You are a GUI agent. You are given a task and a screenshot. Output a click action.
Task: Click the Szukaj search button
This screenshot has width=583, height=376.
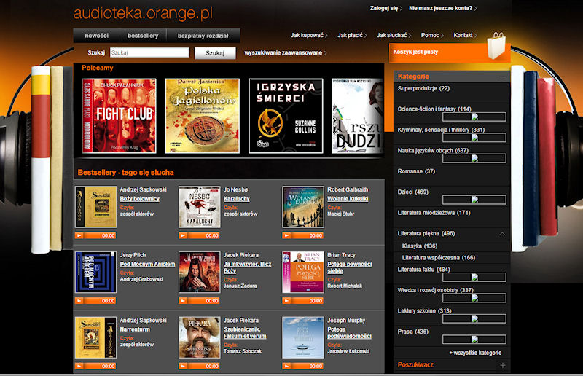pyautogui.click(x=215, y=53)
